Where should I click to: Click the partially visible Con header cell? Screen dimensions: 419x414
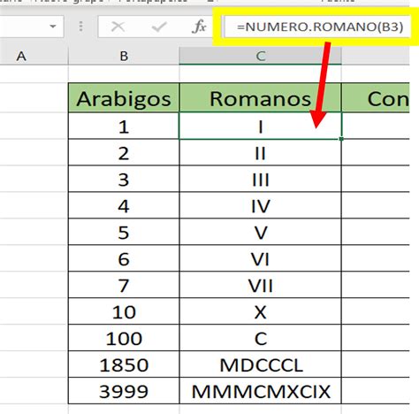tap(376, 98)
